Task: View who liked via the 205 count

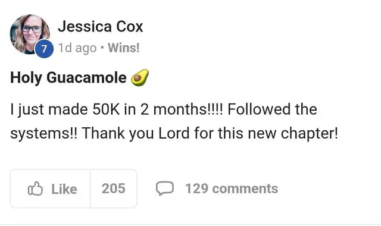Action: (114, 189)
